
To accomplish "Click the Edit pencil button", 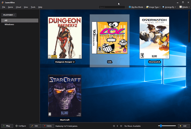I will pos(35,126).
